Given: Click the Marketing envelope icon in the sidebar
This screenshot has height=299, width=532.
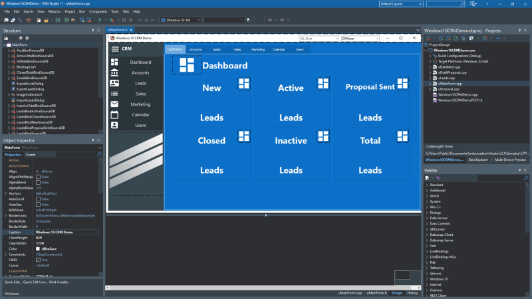Looking at the screenshot, I should point(114,104).
